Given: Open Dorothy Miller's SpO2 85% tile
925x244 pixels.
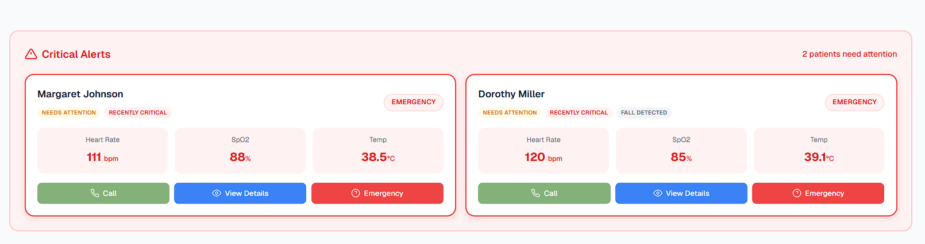Looking at the screenshot, I should click(681, 150).
